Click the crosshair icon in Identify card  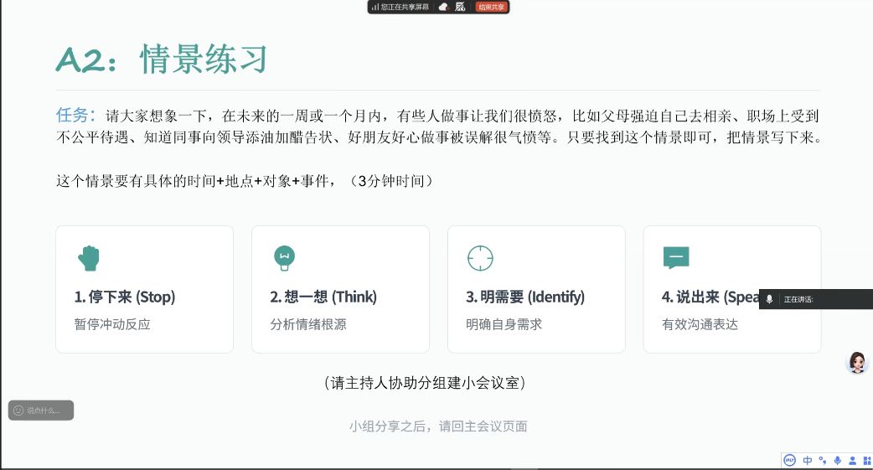point(480,257)
